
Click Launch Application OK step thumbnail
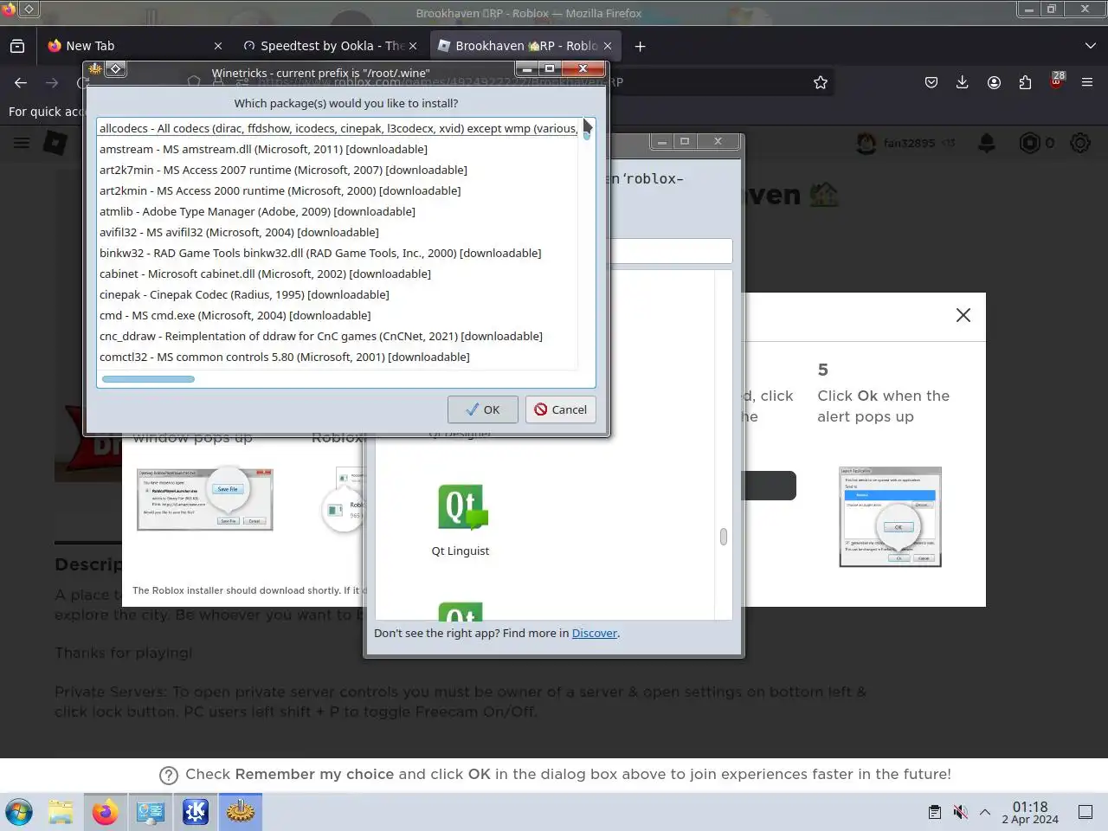point(890,518)
